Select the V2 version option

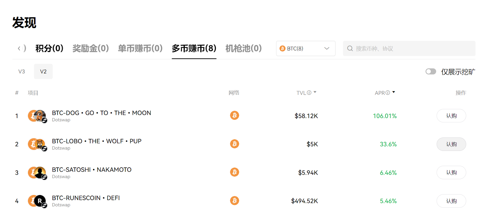43,72
